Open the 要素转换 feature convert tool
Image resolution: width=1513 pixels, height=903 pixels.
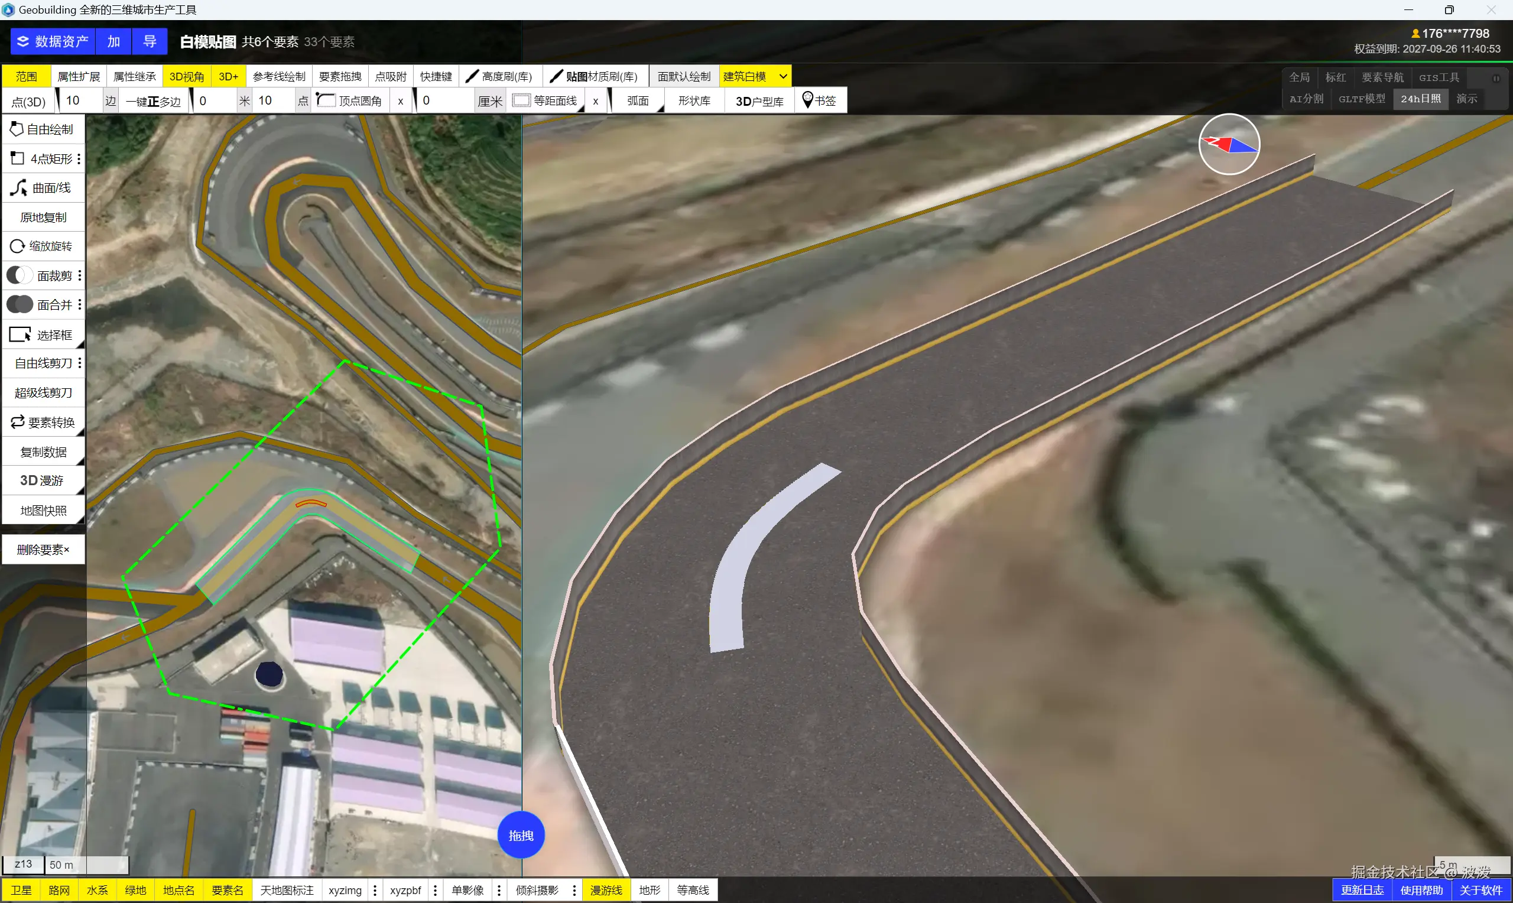click(43, 423)
